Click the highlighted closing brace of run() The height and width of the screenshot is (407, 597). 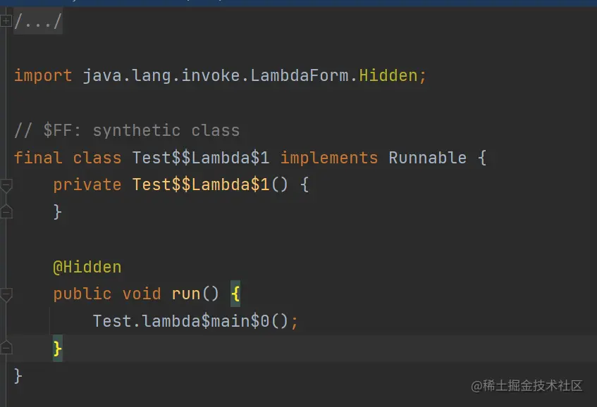[x=58, y=348]
